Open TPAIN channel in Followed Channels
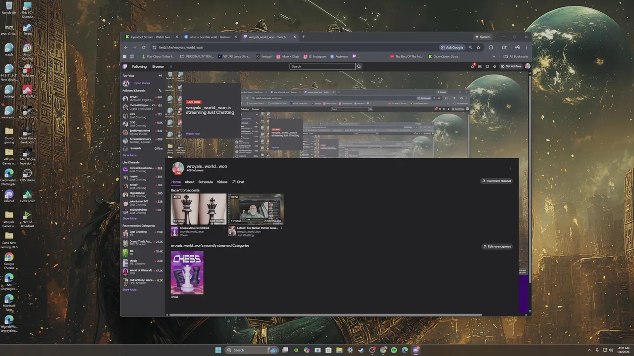Viewport: 634px width, 356px height. [x=143, y=98]
